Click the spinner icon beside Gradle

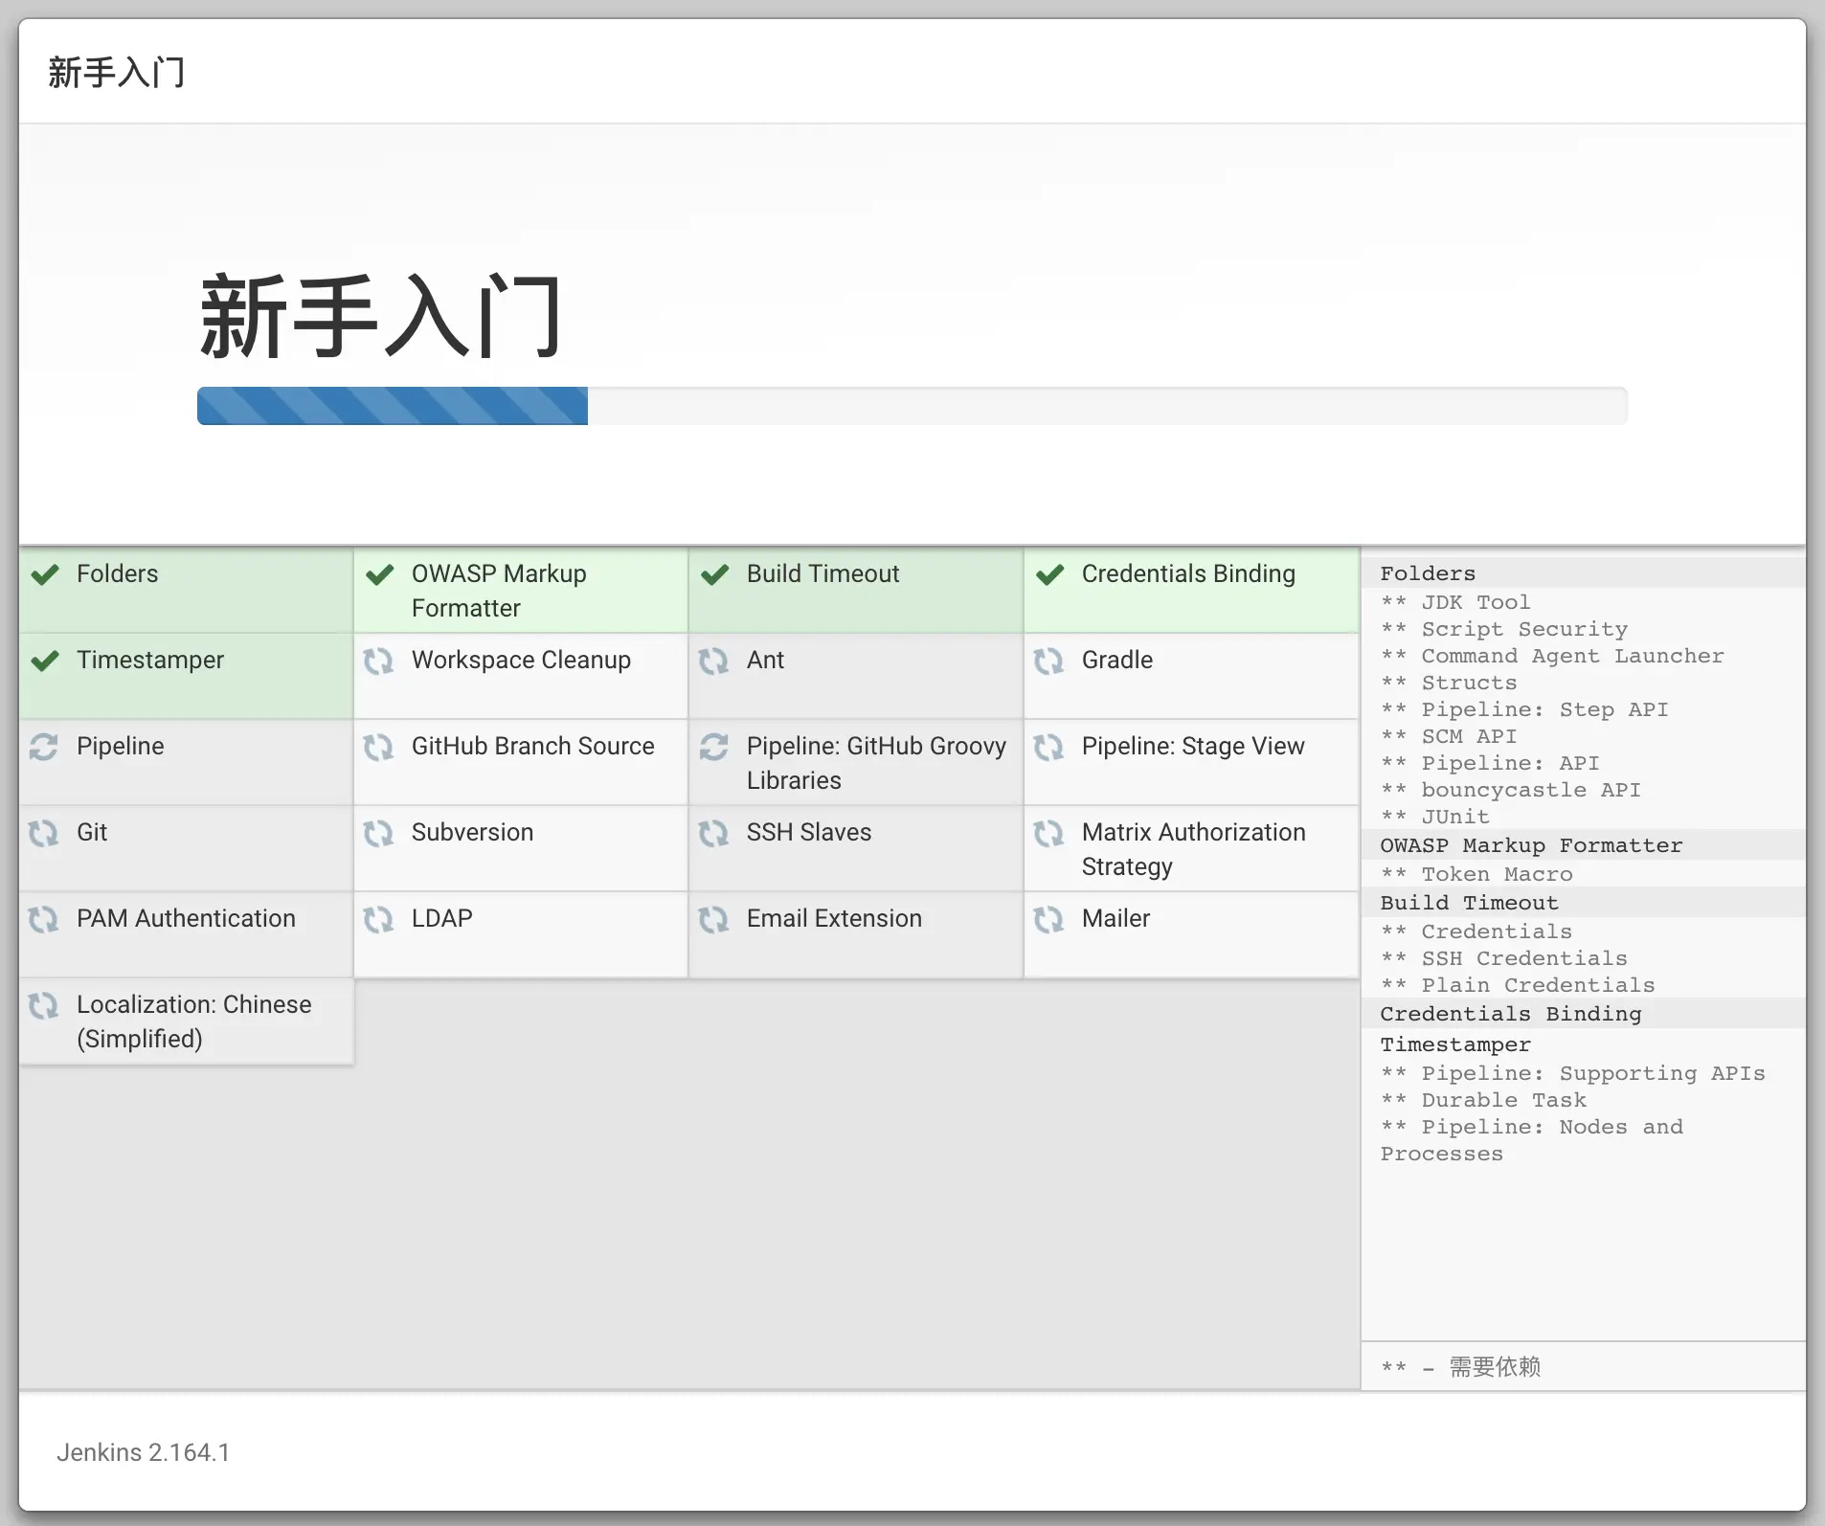pos(1050,661)
